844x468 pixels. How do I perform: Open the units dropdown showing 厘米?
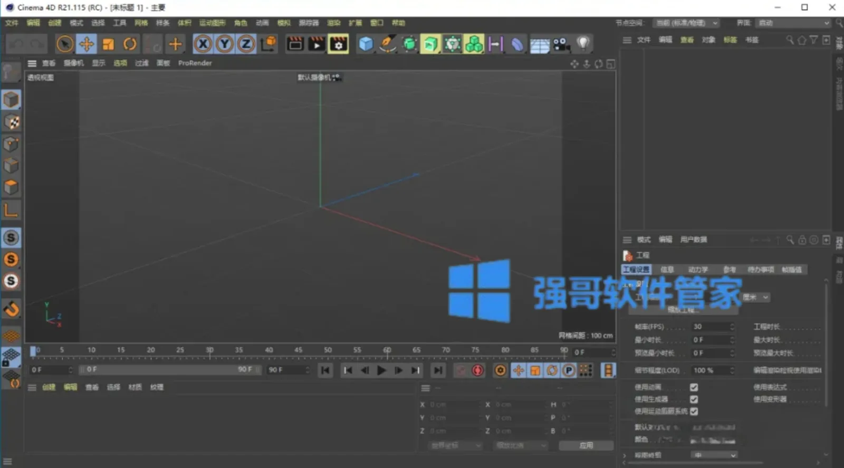pyautogui.click(x=755, y=297)
